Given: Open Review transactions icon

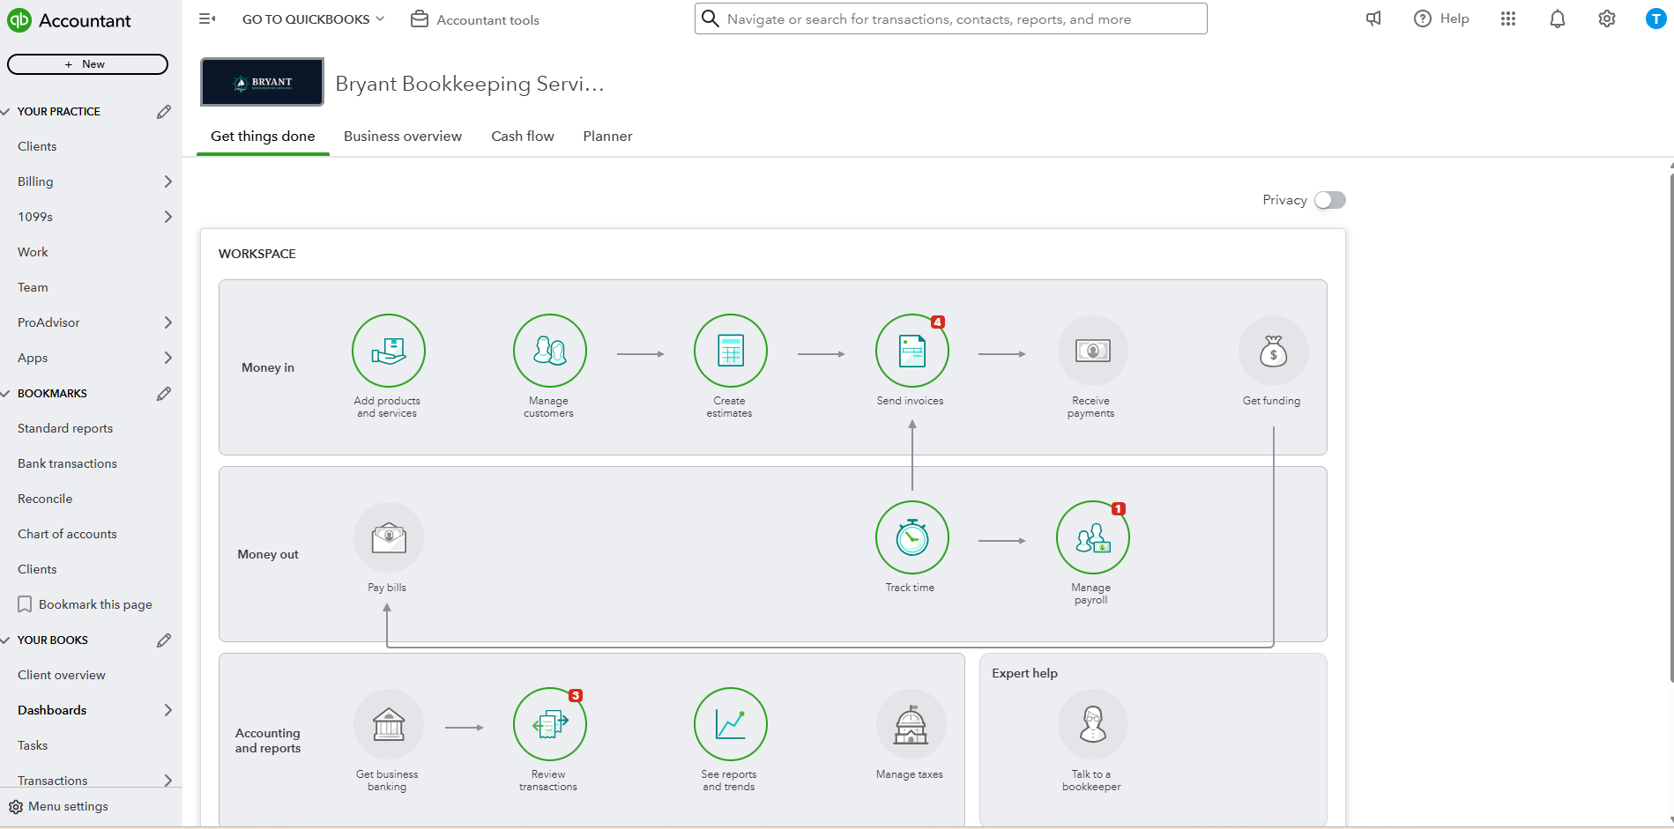Looking at the screenshot, I should 549,724.
